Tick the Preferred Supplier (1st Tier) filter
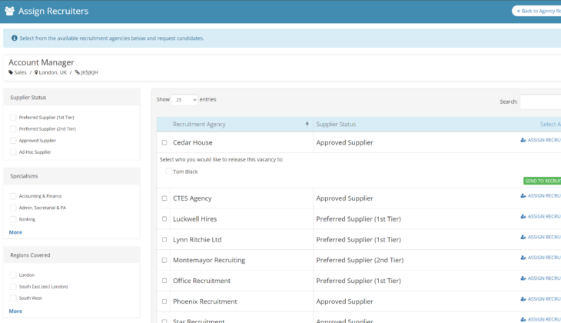Screen dimensions: 561x323 (13, 118)
